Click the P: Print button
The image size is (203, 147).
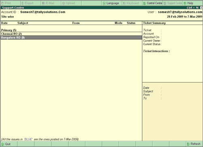tap(11, 3)
